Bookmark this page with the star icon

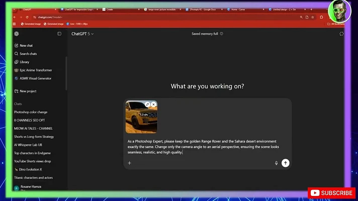click(313, 18)
